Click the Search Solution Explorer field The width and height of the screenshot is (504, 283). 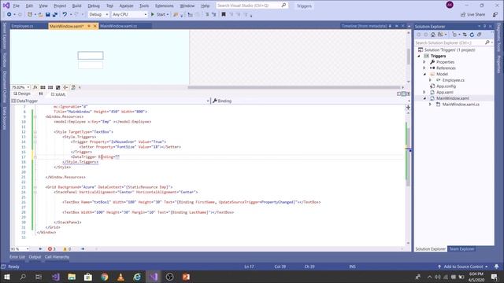click(454, 42)
